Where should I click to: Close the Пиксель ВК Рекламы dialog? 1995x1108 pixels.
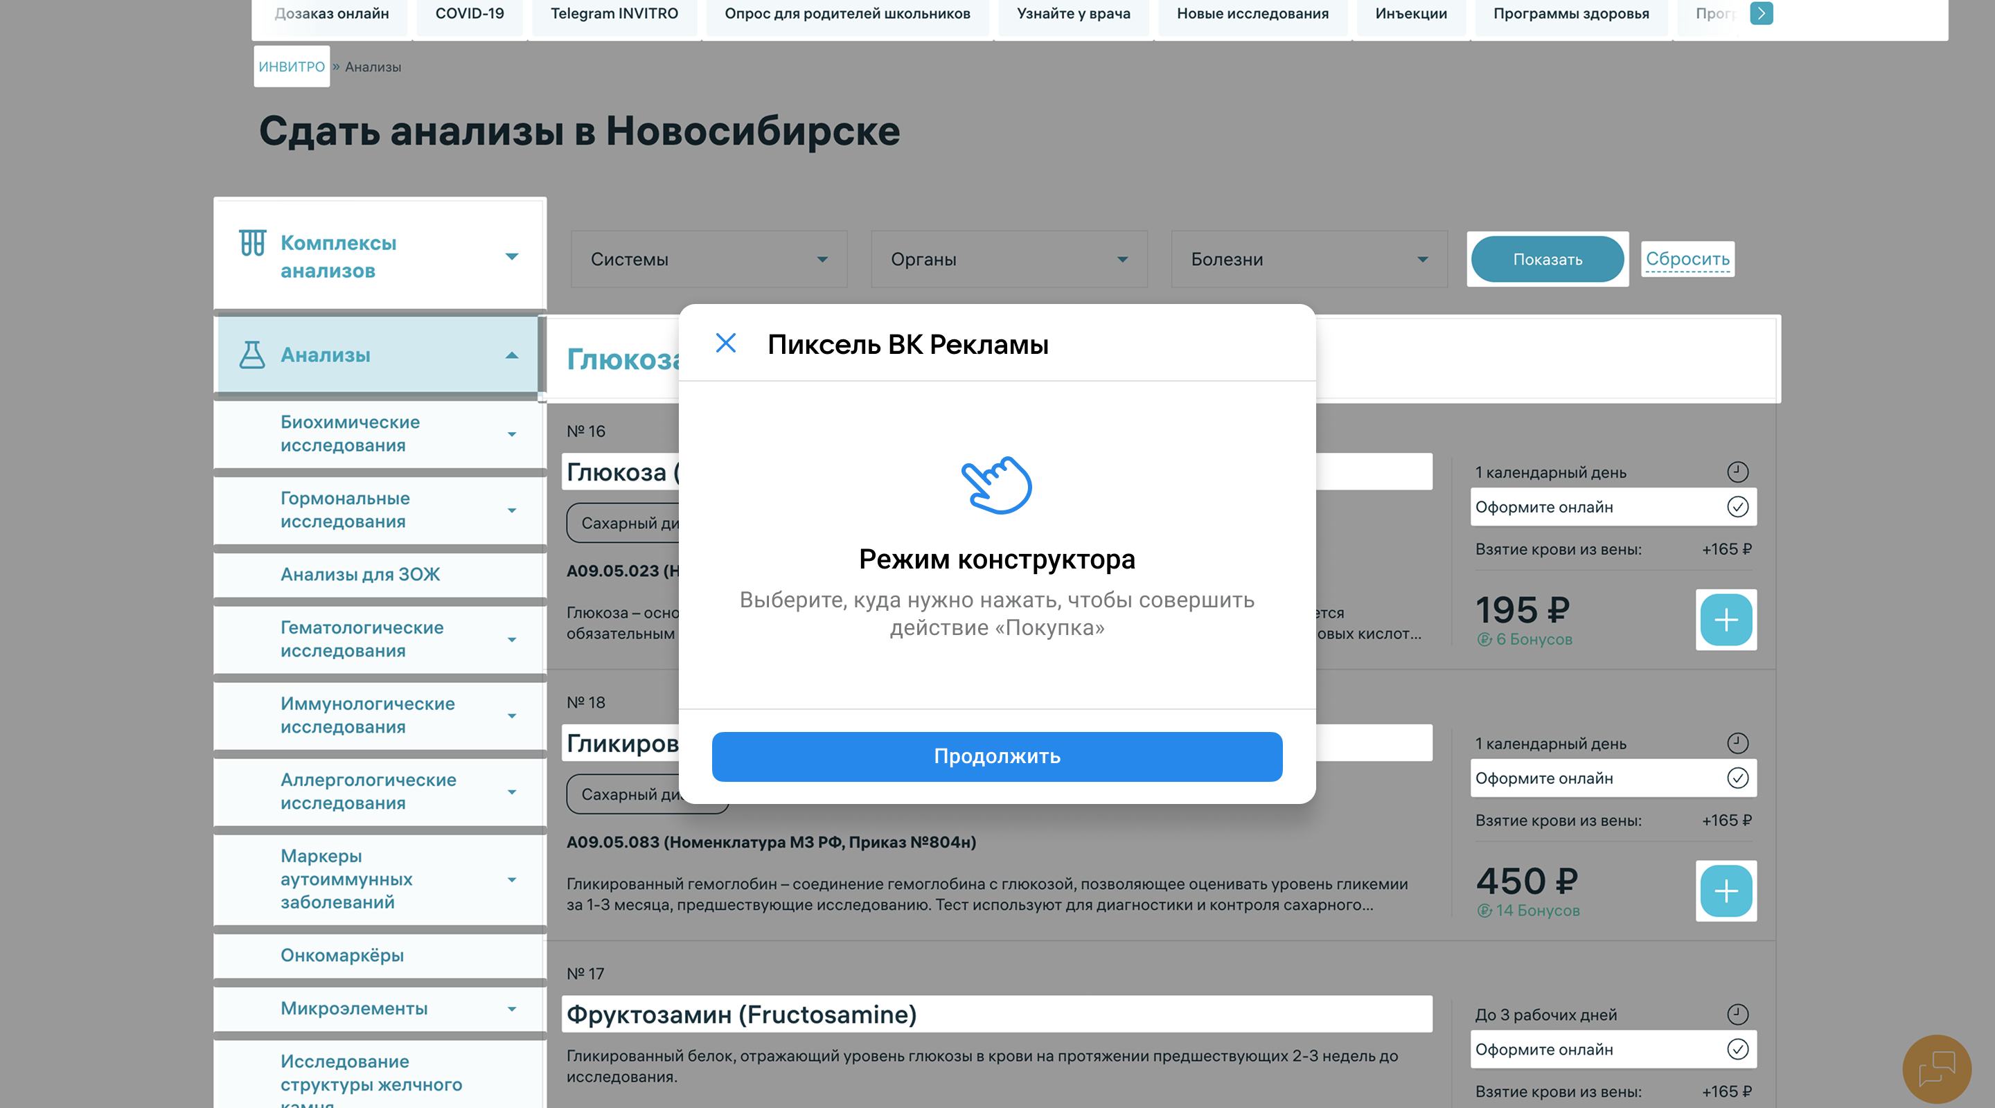(x=726, y=343)
